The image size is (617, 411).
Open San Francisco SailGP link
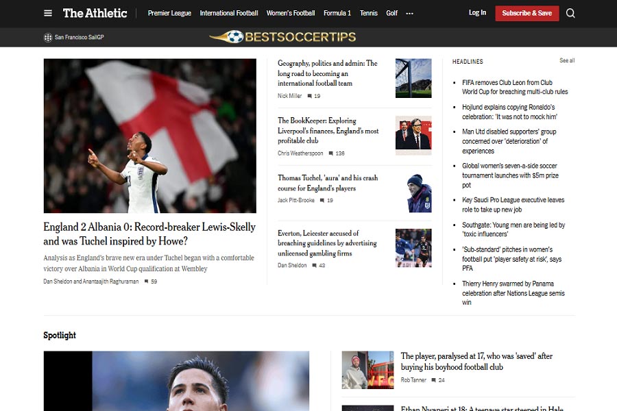[79, 38]
